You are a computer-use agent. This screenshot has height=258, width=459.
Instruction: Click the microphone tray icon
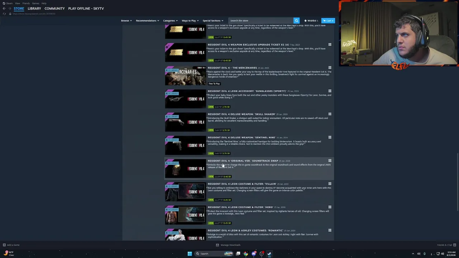pyautogui.click(x=425, y=254)
